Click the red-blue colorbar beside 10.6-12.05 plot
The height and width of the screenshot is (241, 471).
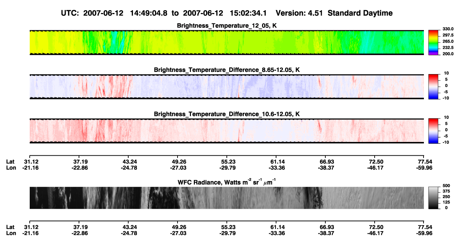(x=433, y=131)
